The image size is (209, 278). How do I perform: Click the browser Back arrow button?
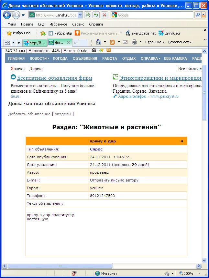pyautogui.click(x=7, y=15)
